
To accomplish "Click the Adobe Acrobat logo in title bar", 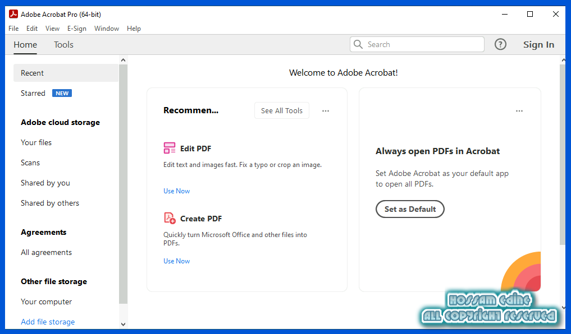I will click(x=13, y=14).
